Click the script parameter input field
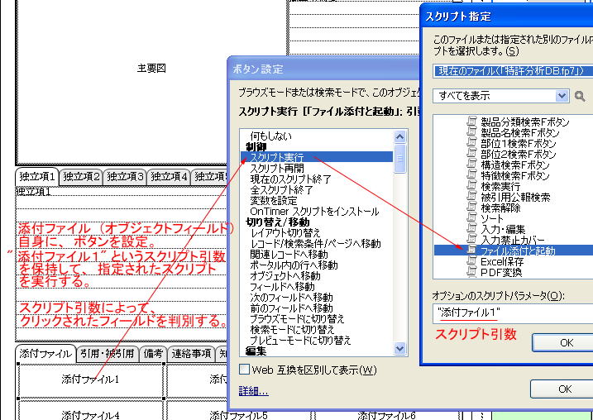The height and width of the screenshot is (420, 593). pyautogui.click(x=513, y=313)
